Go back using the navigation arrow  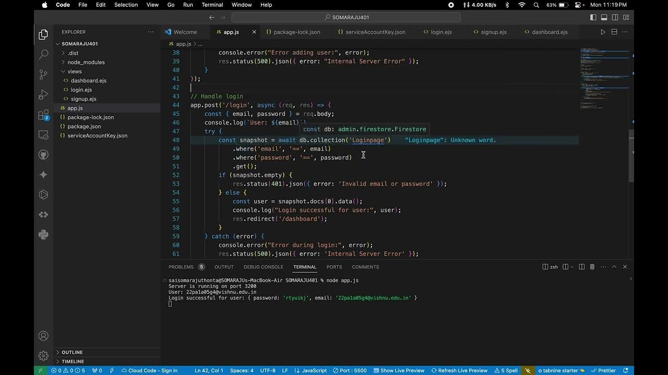(212, 17)
